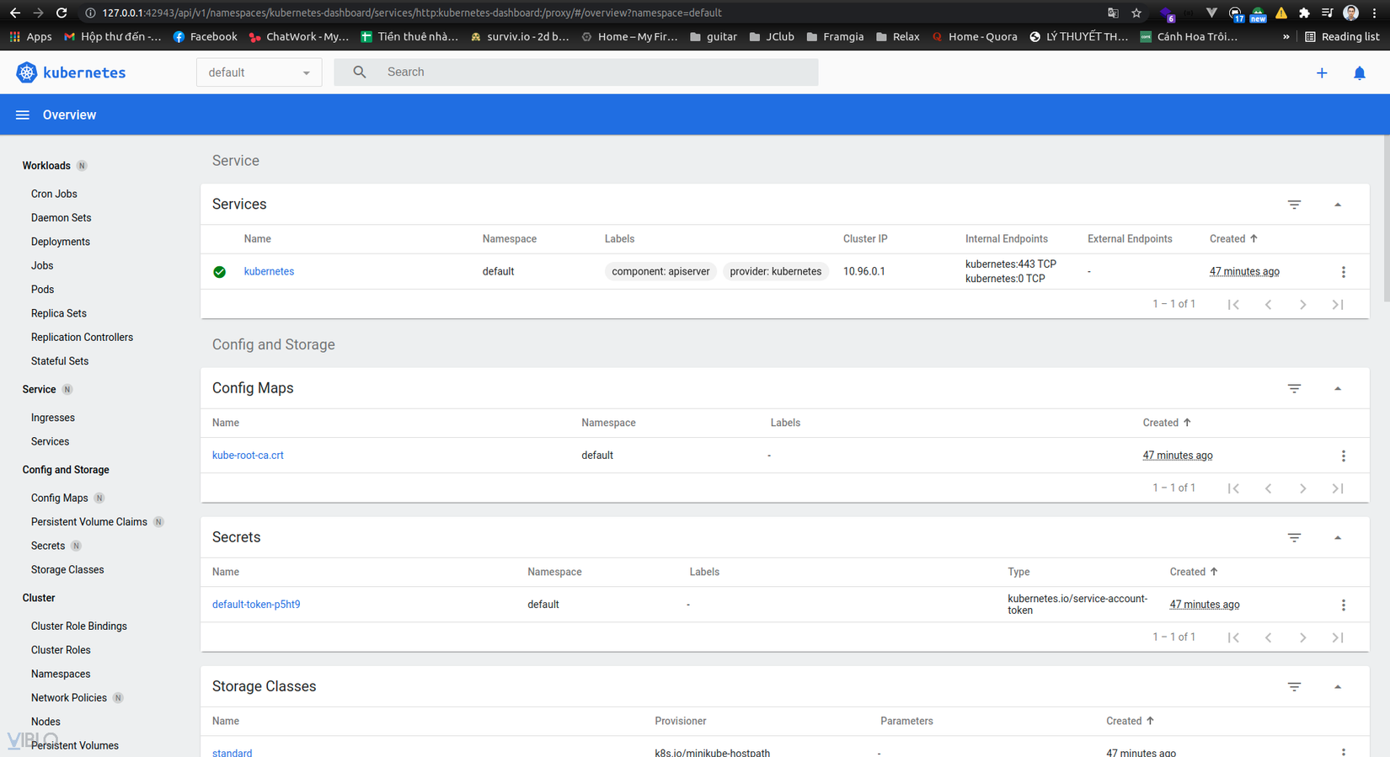Filter the Services table
Viewport: 1390px width, 757px height.
click(x=1294, y=205)
